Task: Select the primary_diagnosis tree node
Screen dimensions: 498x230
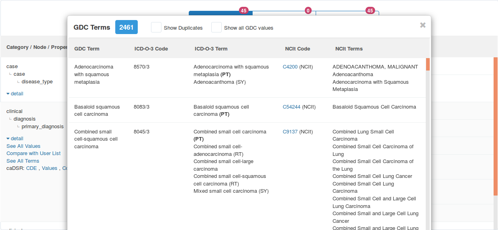Action: click(42, 127)
